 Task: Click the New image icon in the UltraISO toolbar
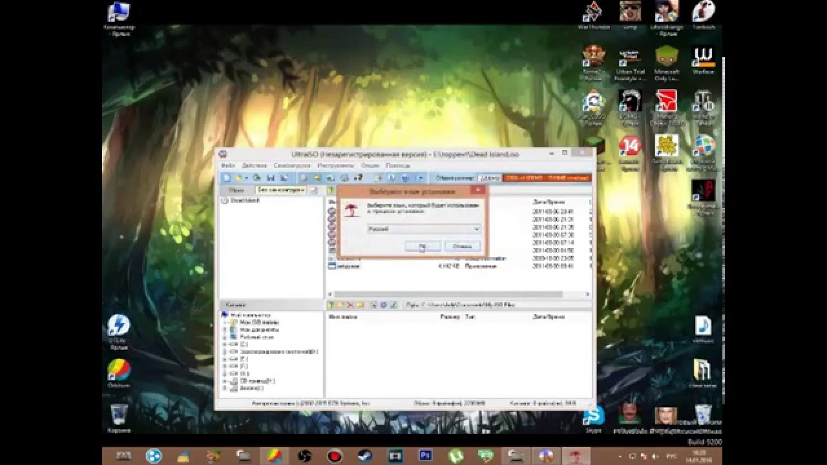[x=227, y=178]
